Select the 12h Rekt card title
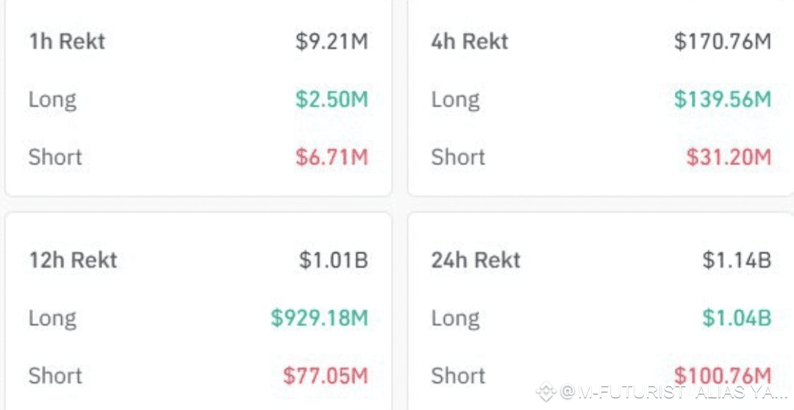The width and height of the screenshot is (794, 410). point(73,259)
